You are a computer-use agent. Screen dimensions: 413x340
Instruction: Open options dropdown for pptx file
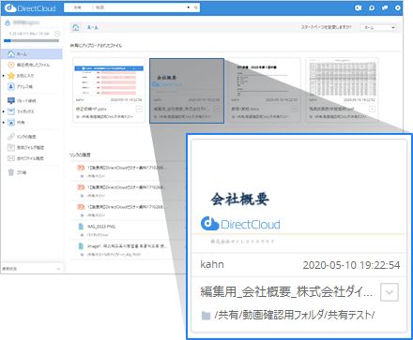point(139,109)
